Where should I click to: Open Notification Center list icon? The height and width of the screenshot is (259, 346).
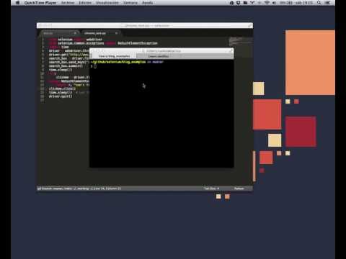tap(327, 3)
